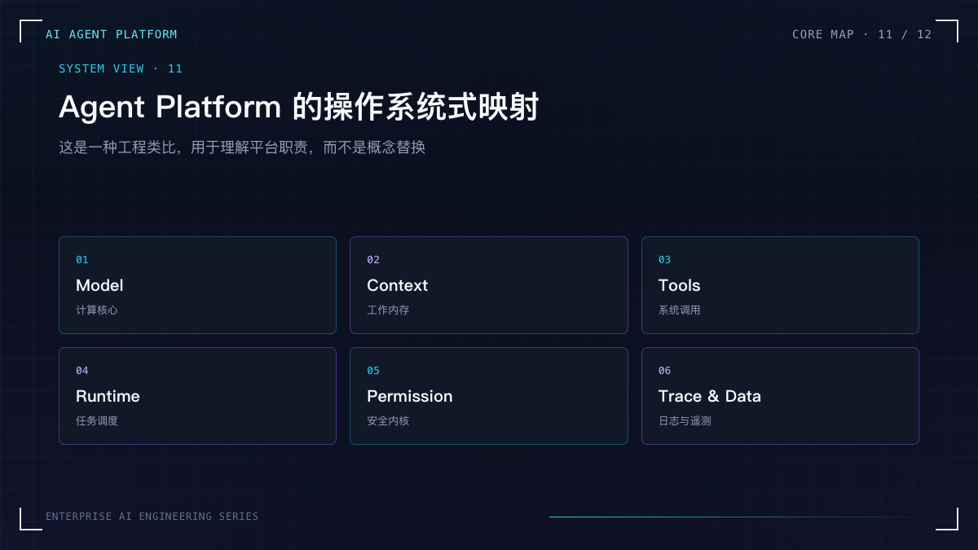The width and height of the screenshot is (978, 550).
Task: Select the Context card
Action: pos(489,285)
